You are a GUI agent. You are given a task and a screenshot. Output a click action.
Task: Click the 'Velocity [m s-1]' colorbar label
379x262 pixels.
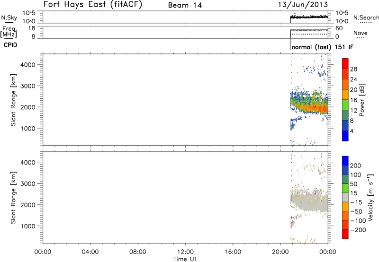(x=370, y=197)
